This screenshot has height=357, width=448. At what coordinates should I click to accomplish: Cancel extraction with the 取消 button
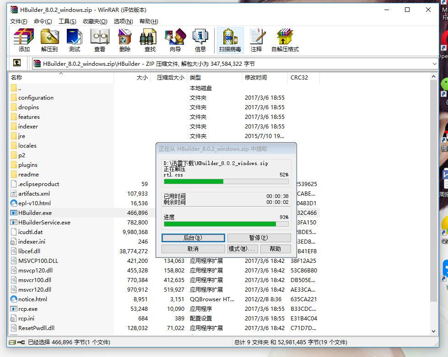tap(193, 249)
